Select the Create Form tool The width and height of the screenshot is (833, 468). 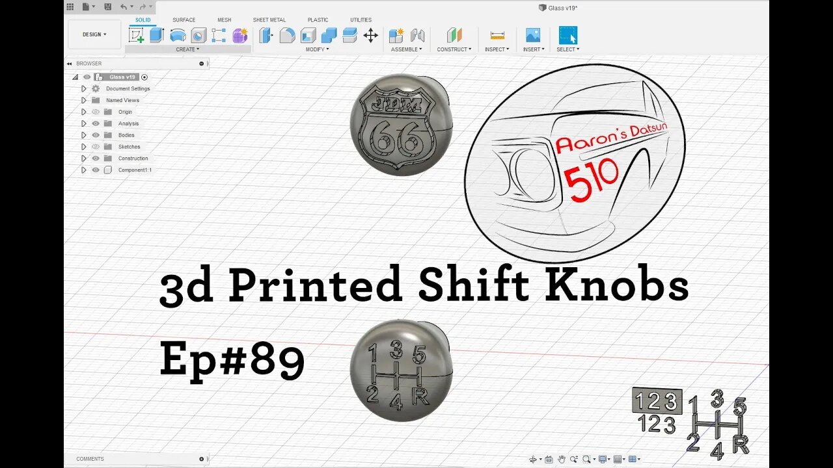pyautogui.click(x=240, y=35)
